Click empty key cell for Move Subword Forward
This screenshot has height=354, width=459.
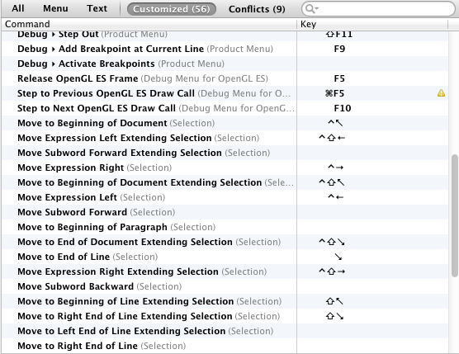click(372, 212)
